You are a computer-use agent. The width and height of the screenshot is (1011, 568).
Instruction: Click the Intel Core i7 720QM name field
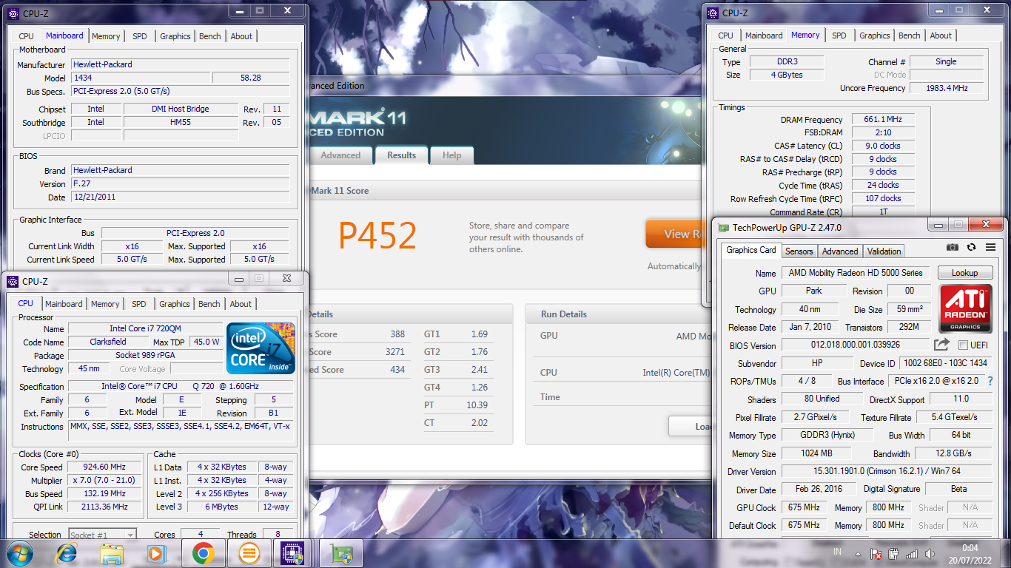pyautogui.click(x=145, y=328)
